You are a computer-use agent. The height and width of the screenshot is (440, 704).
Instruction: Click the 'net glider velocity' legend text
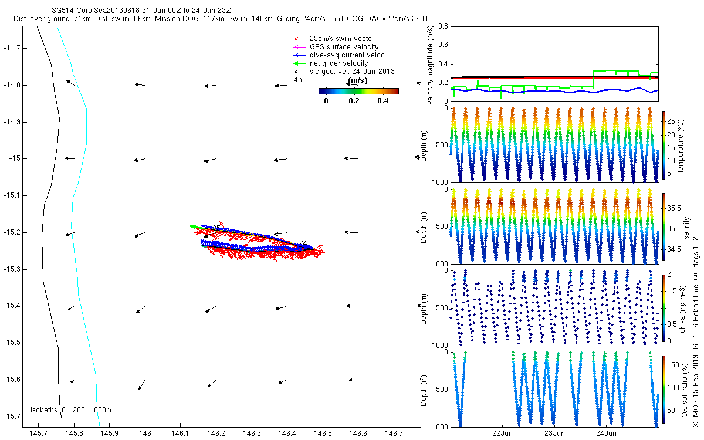click(x=339, y=63)
